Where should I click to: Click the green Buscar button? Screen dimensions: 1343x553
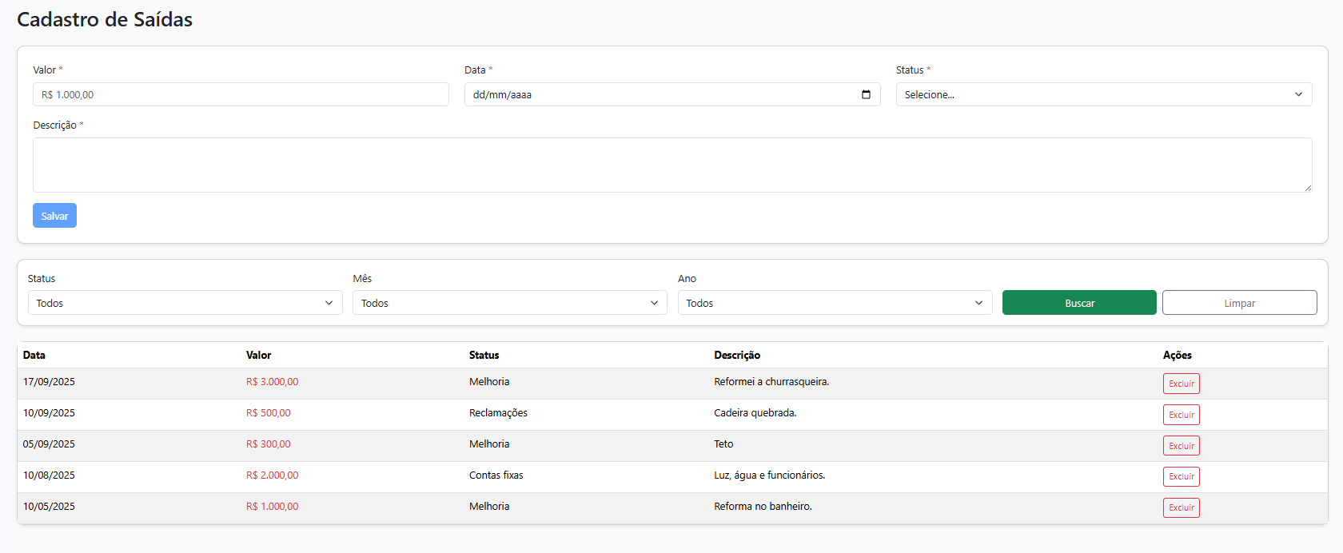(x=1079, y=303)
